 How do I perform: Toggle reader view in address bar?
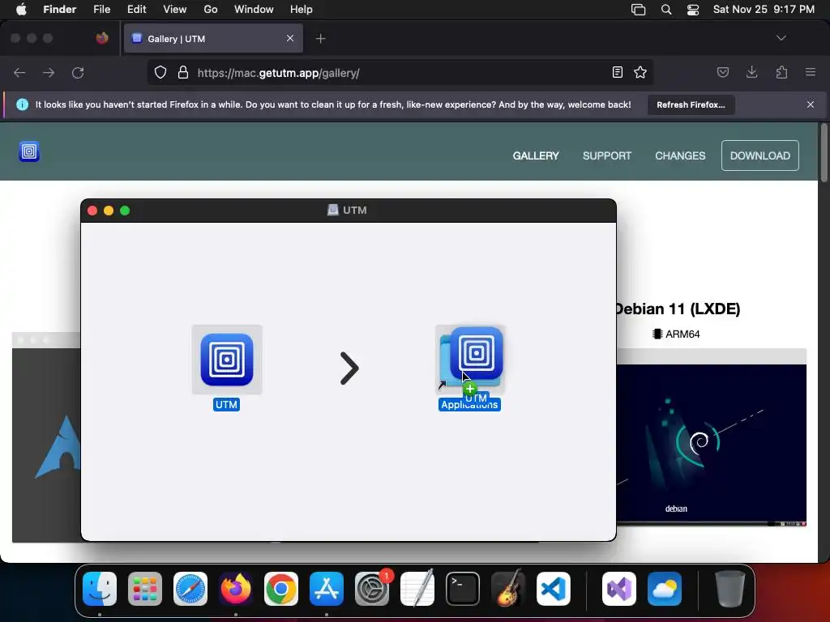point(617,72)
